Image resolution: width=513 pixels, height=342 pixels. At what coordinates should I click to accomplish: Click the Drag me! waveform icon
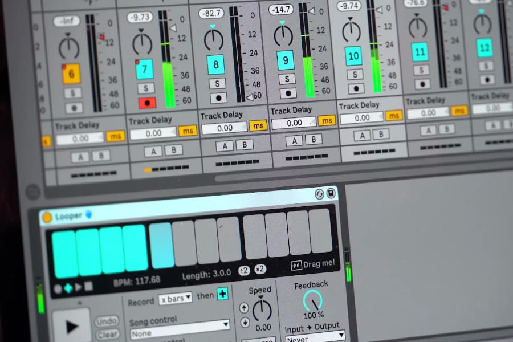[x=296, y=265]
